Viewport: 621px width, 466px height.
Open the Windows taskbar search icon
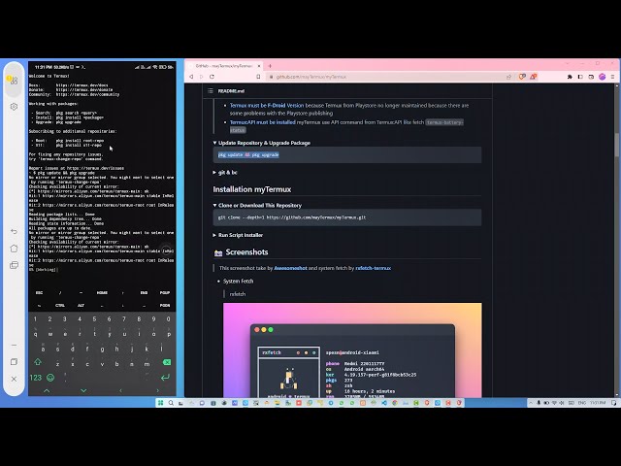tap(171, 403)
